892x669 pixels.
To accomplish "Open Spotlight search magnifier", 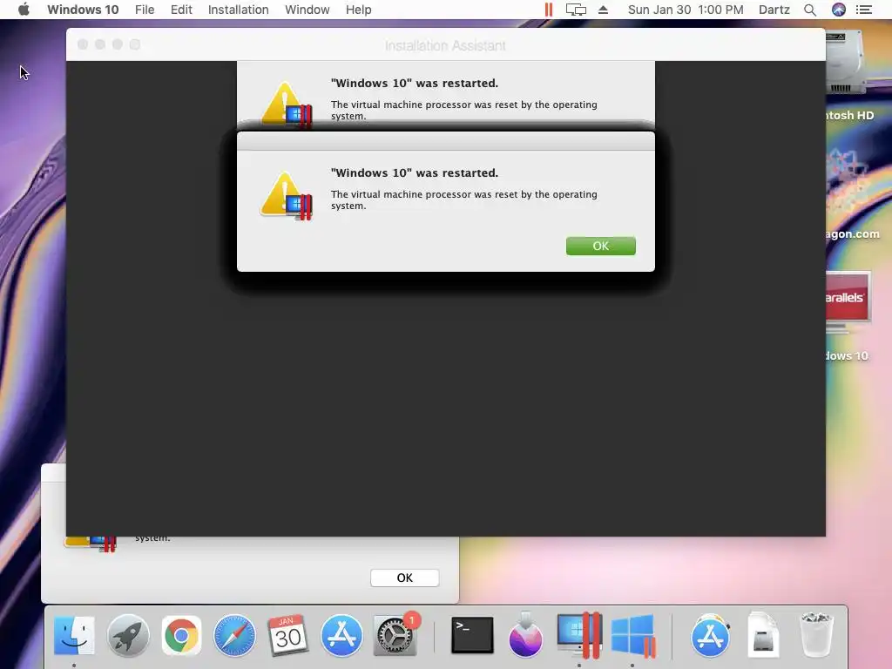I will coord(810,10).
